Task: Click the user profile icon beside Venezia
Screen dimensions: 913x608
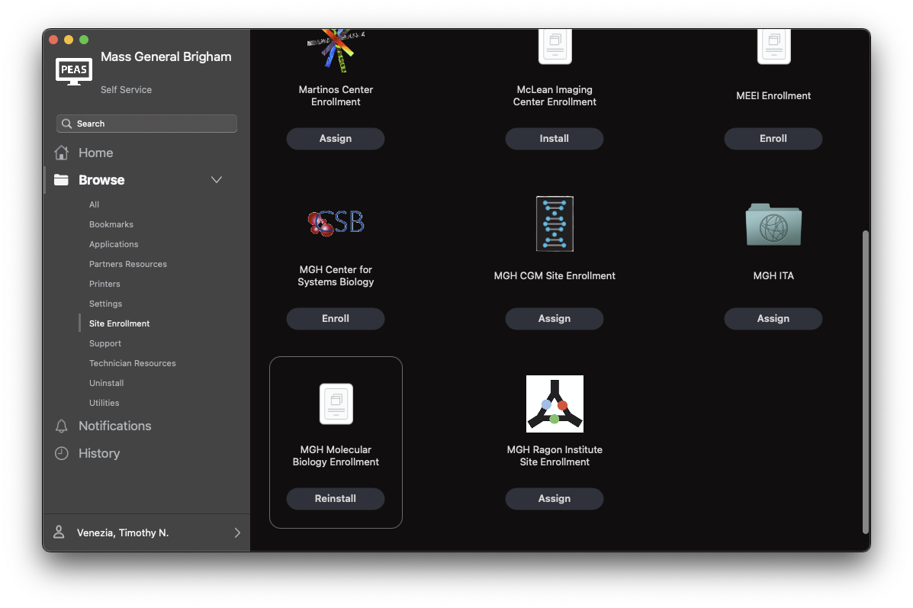Action: click(59, 532)
